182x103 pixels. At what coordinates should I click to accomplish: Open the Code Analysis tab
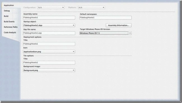point(10,33)
